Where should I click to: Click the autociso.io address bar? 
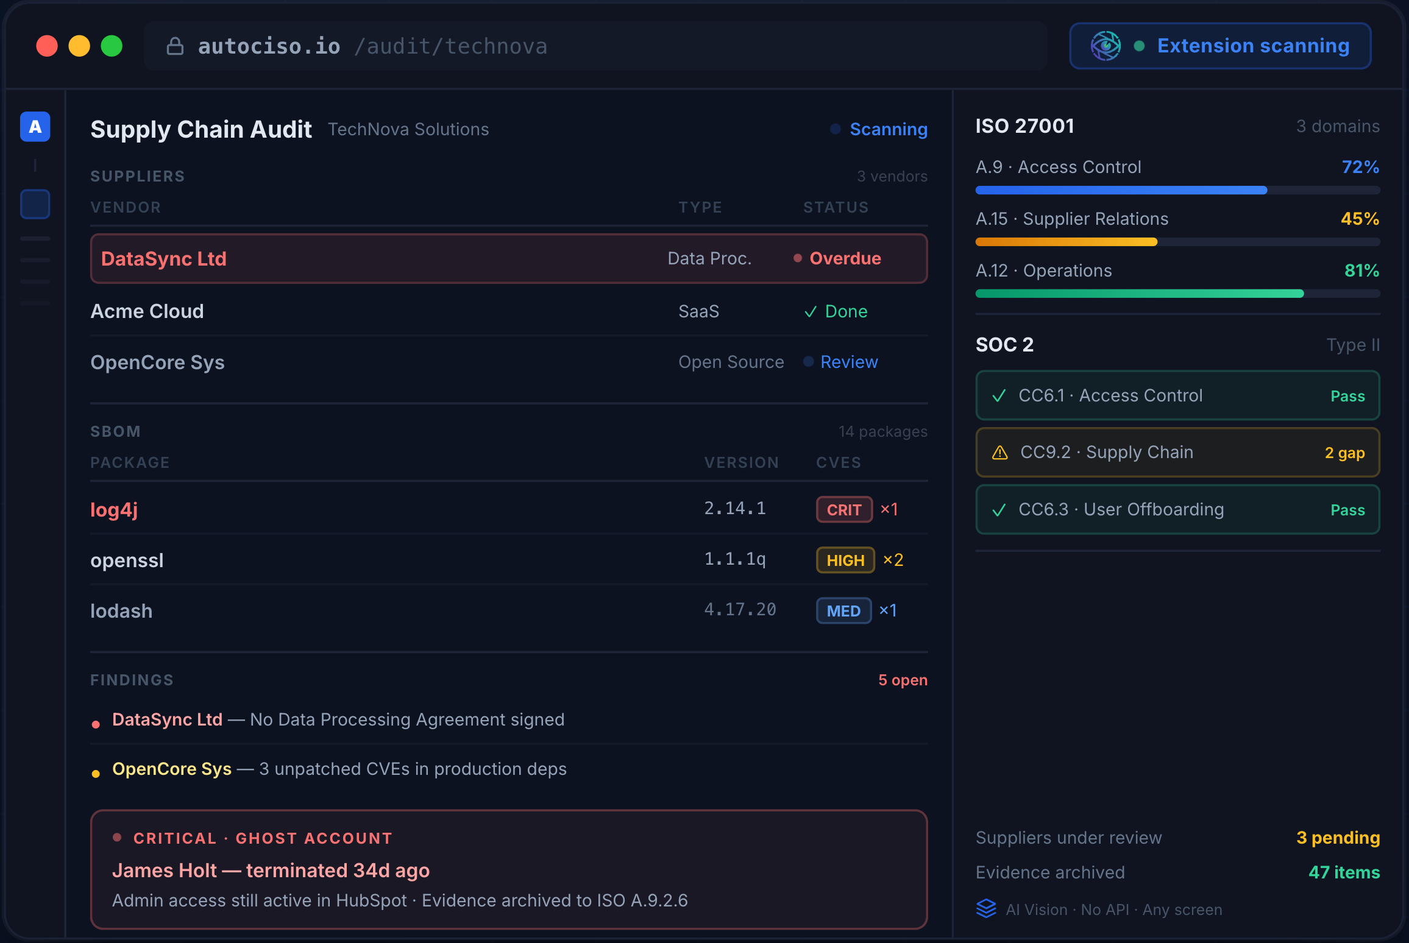click(595, 46)
